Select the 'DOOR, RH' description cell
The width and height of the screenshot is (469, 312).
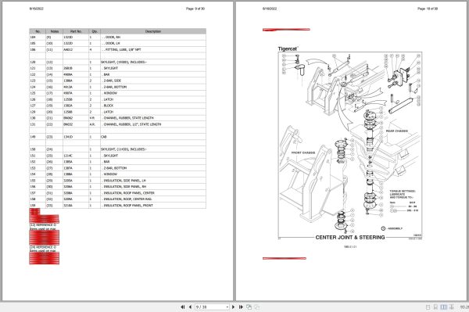[153, 37]
